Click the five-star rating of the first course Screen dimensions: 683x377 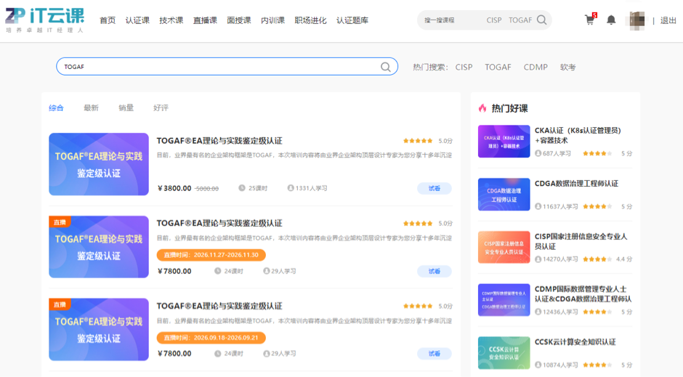[418, 141]
